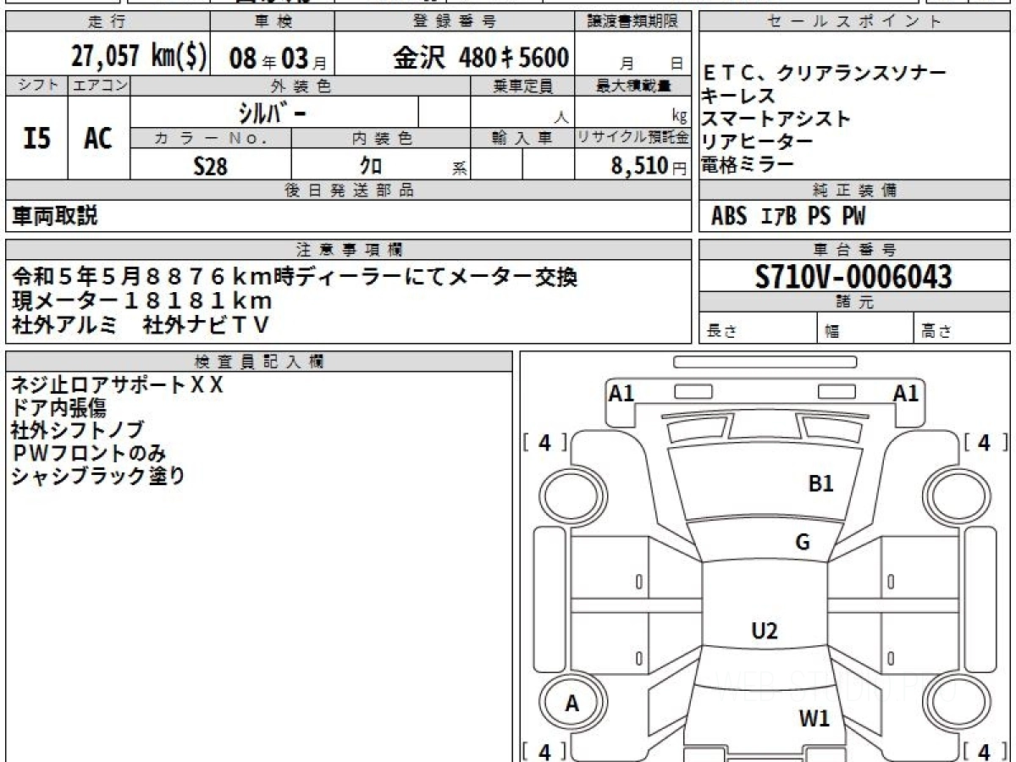Click the mileage value 27,057 km($)
This screenshot has width=1016, height=762.
[x=138, y=57]
